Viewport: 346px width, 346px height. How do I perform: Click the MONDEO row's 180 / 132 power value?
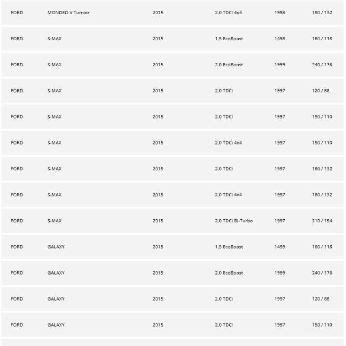(322, 13)
